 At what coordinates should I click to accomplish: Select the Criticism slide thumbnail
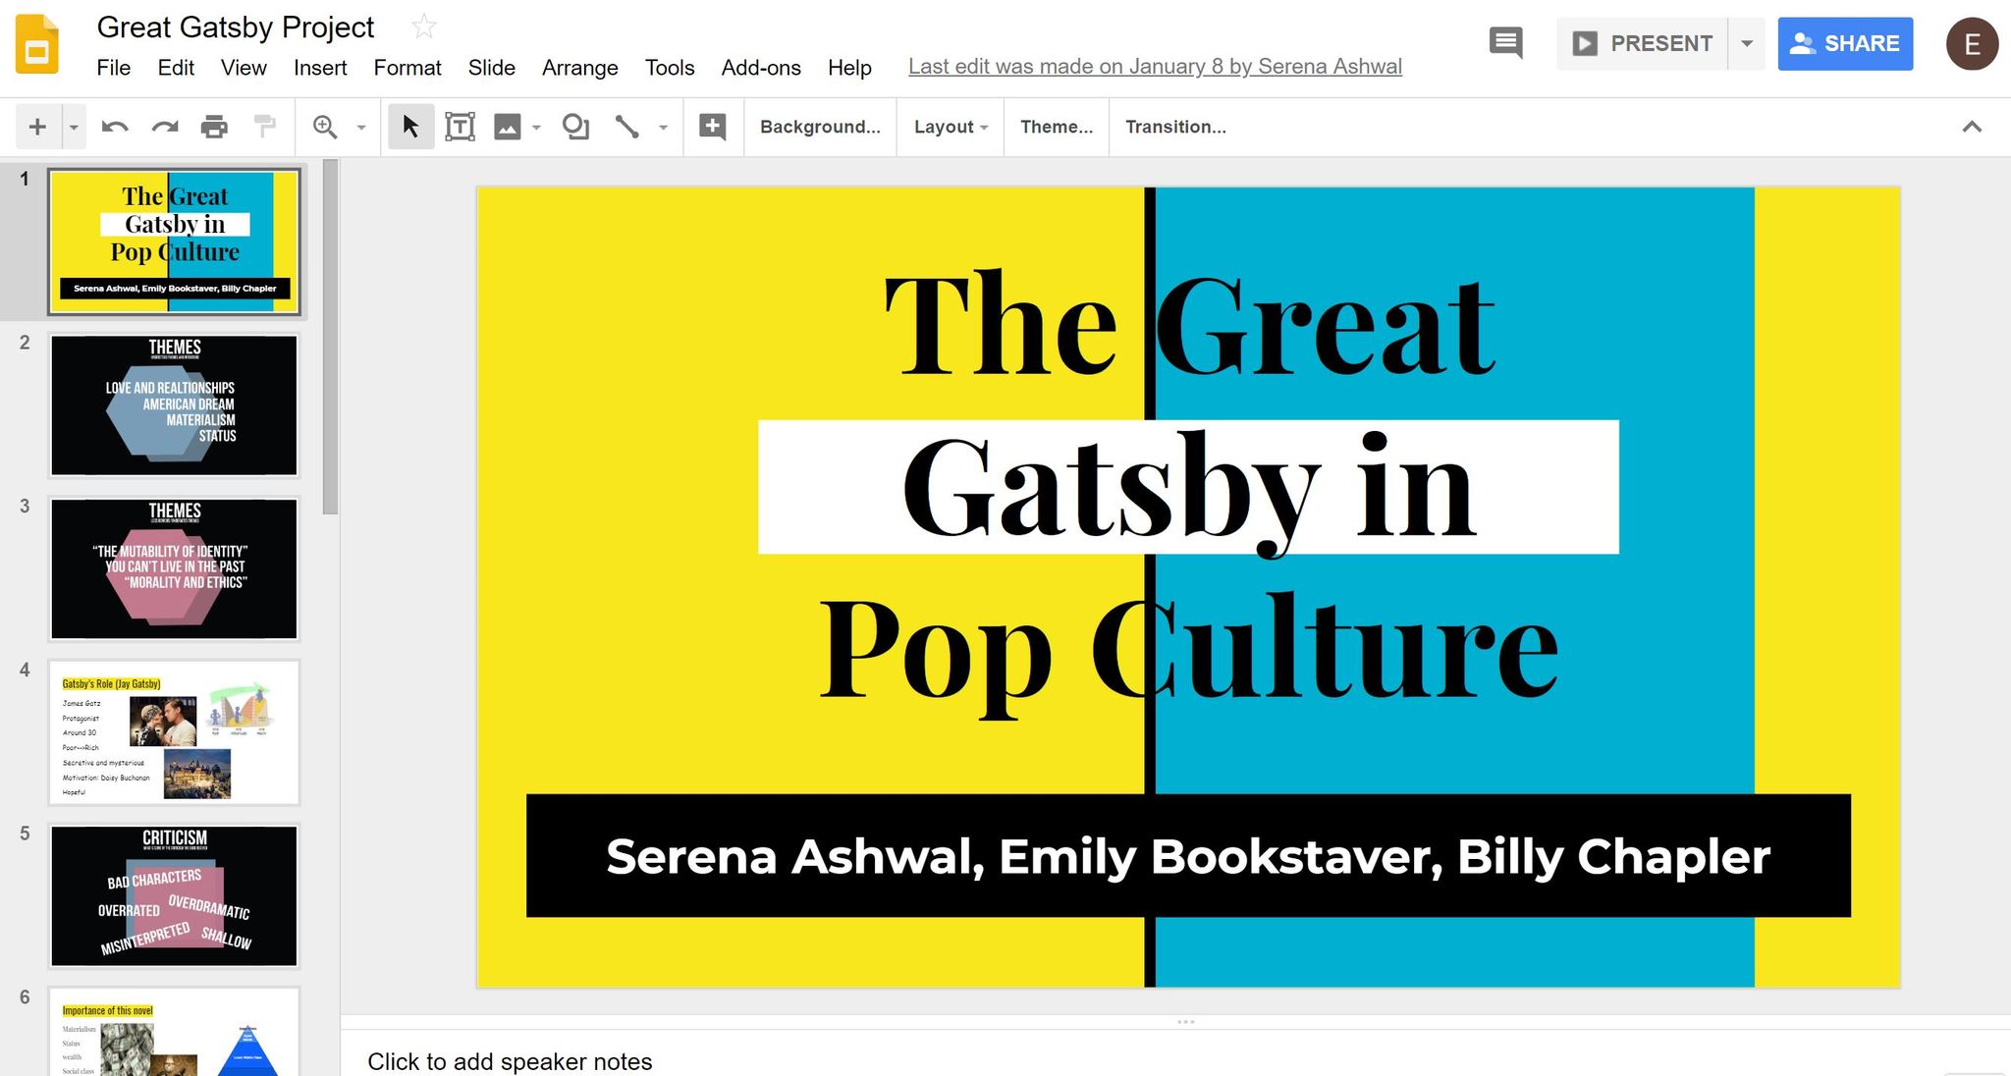pos(175,895)
